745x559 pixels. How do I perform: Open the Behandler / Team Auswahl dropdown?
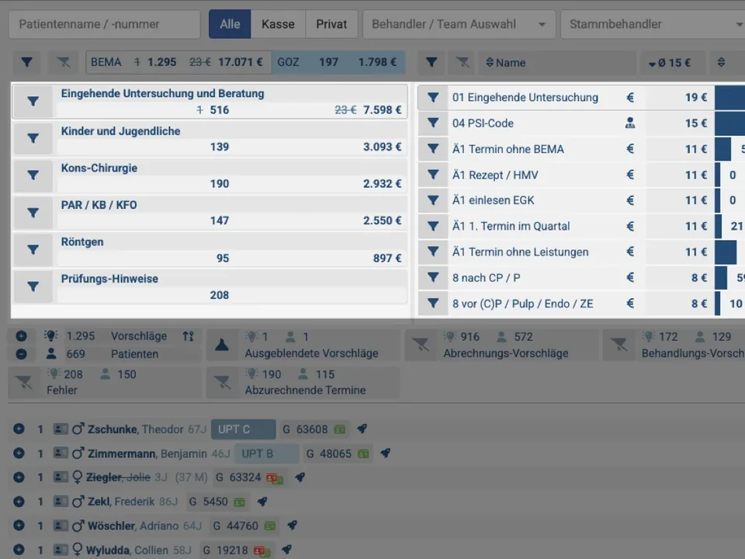click(459, 24)
